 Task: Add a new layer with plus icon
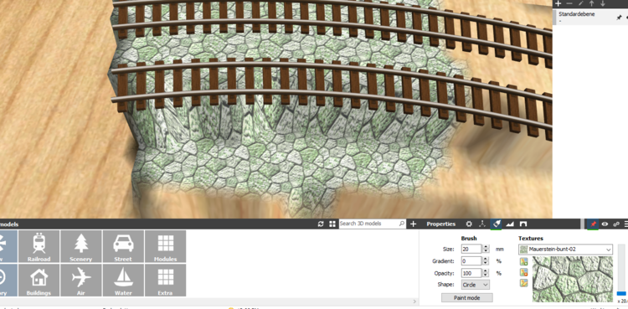[558, 3]
